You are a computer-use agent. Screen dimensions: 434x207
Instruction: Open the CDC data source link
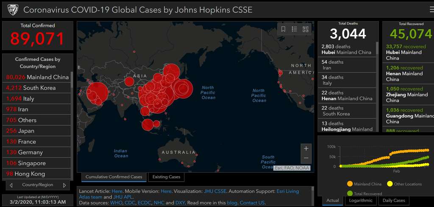[x=129, y=203]
